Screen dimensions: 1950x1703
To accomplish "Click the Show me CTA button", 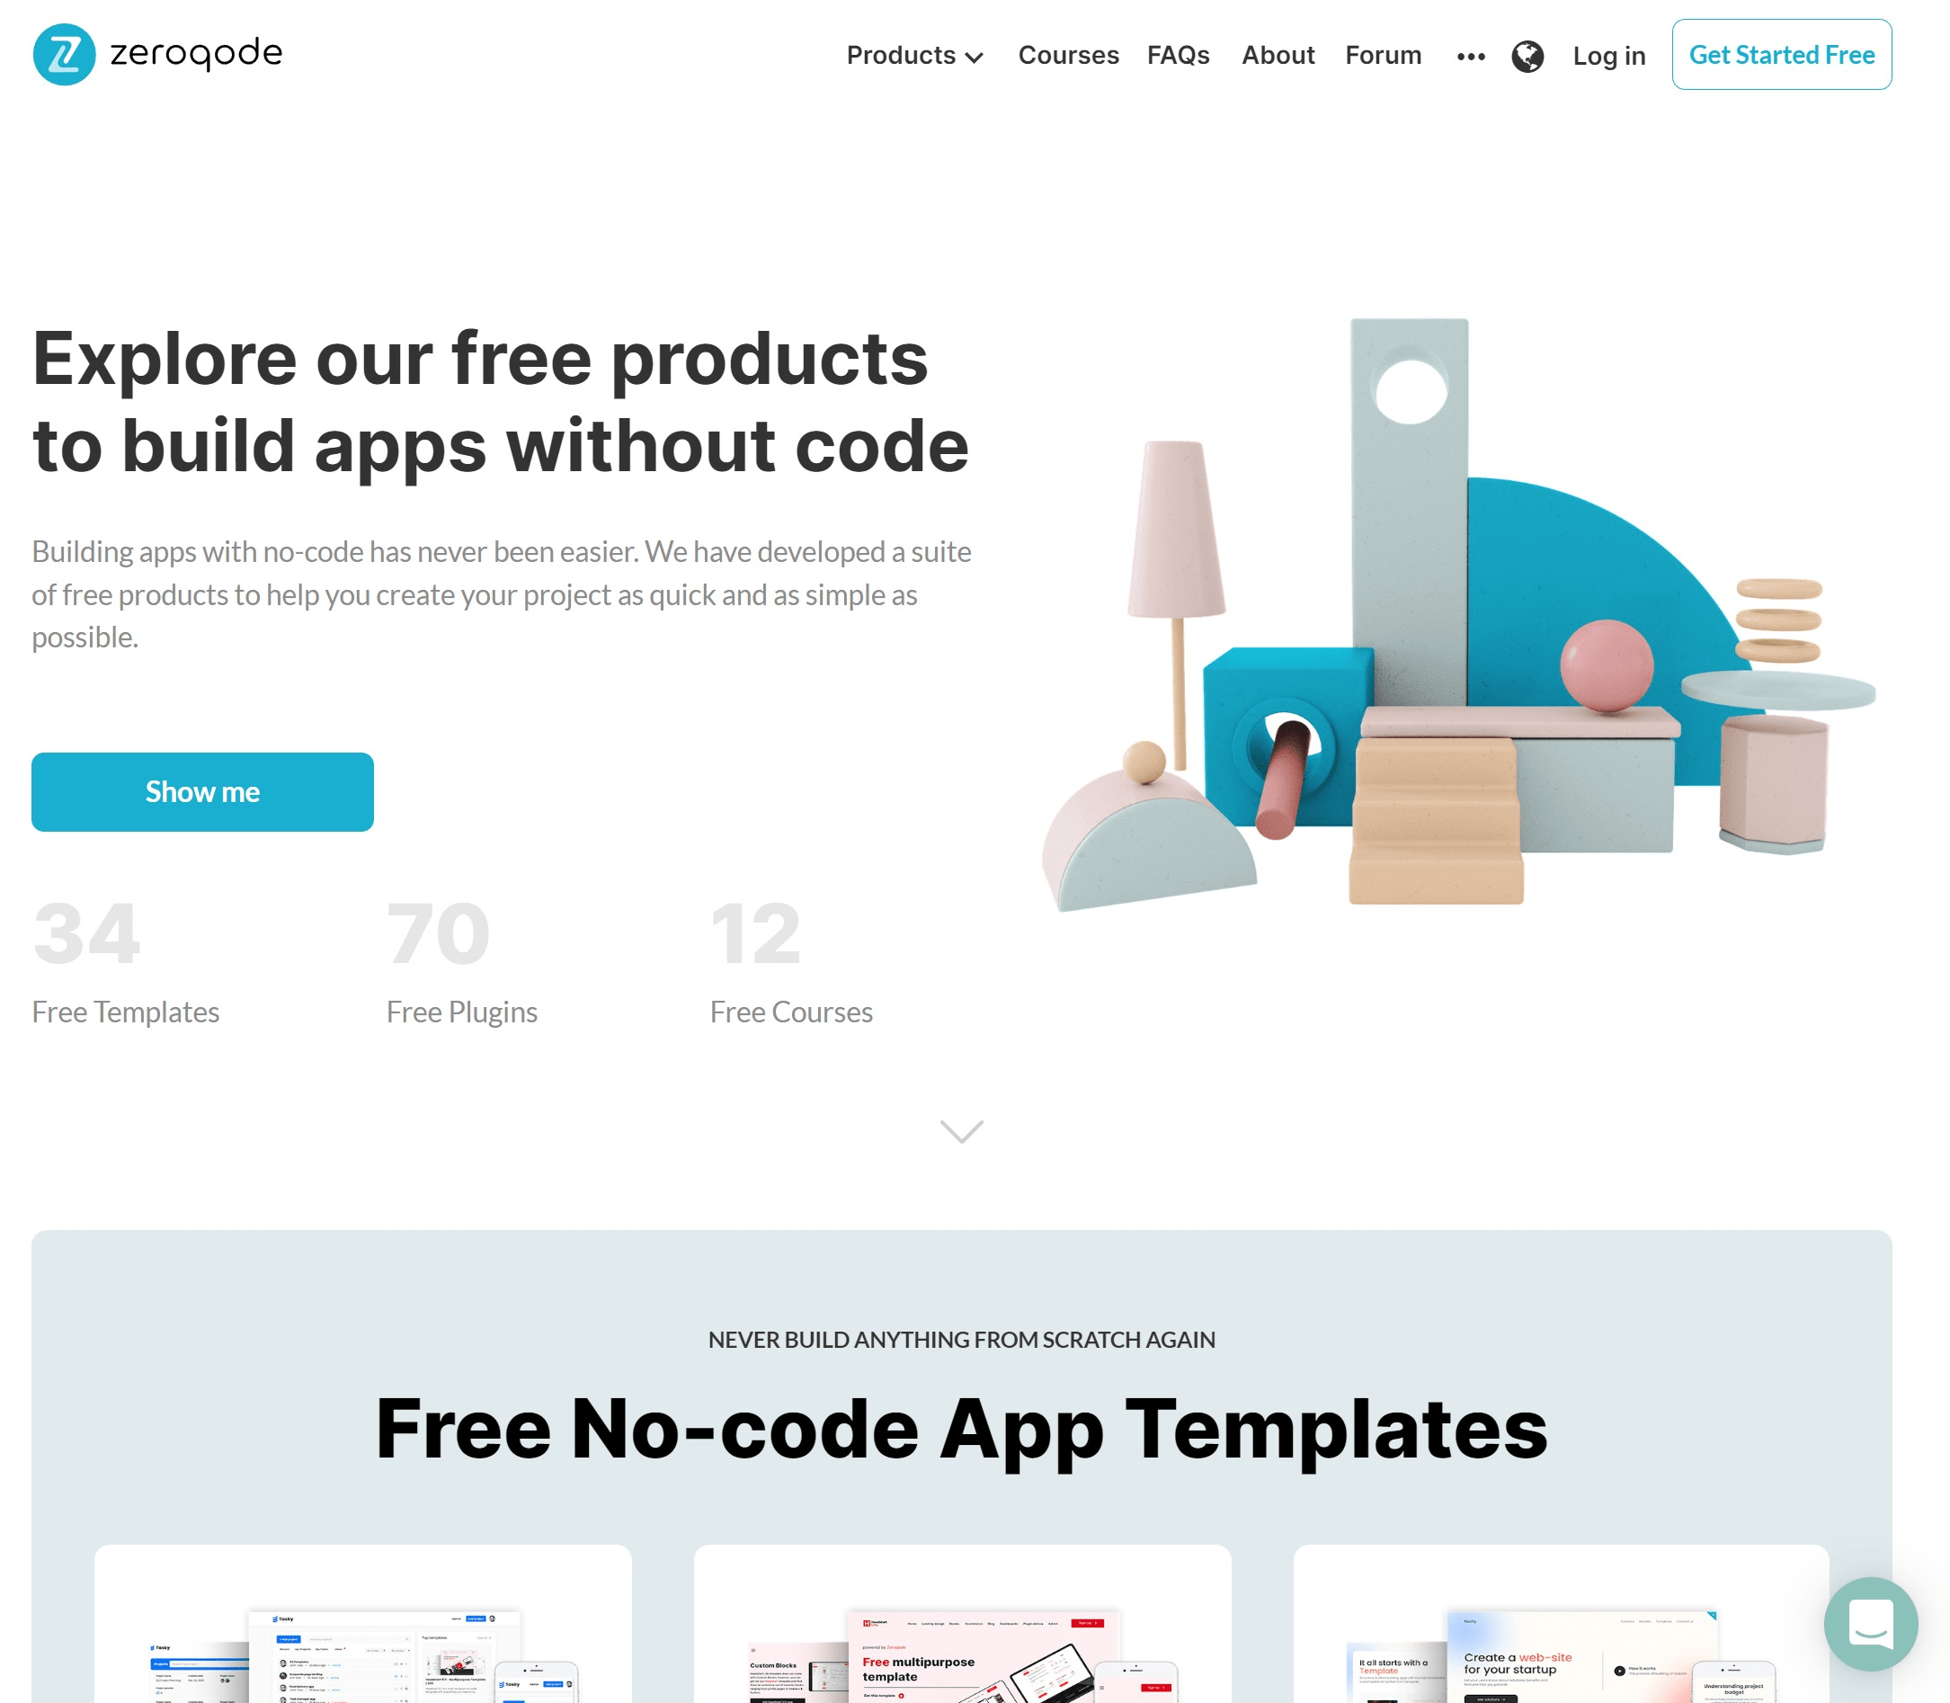I will 202,791.
